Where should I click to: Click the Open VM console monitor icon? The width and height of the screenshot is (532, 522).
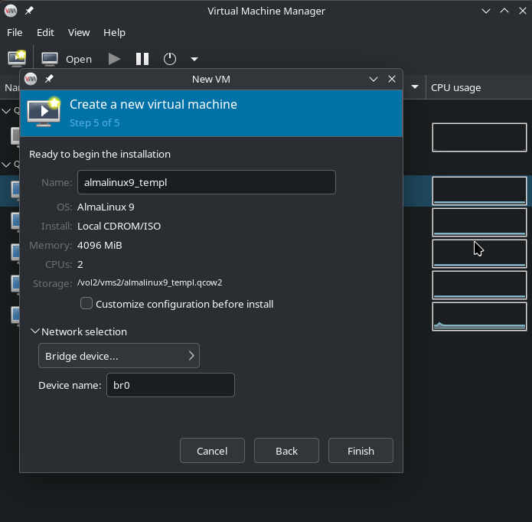50,59
